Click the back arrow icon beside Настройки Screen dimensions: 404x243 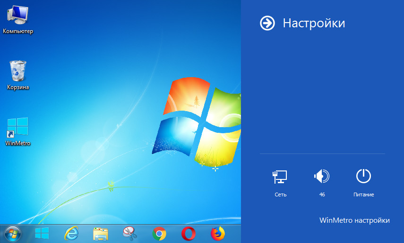[x=267, y=23]
